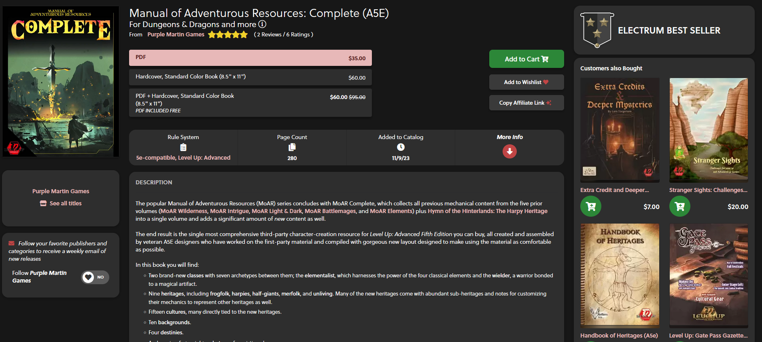Open Handbook of Heritages cover thumbnail

[620, 275]
